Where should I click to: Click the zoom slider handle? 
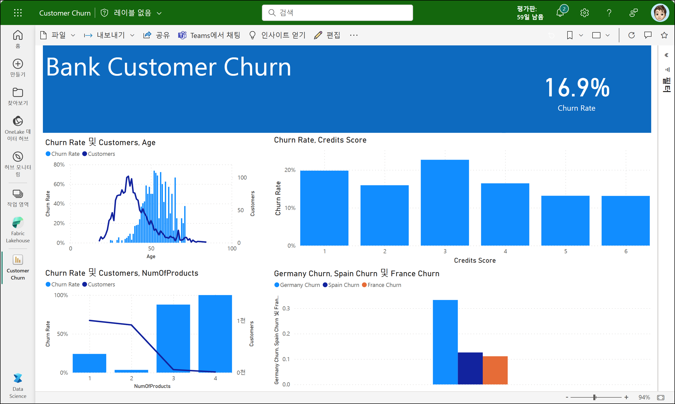tap(594, 397)
